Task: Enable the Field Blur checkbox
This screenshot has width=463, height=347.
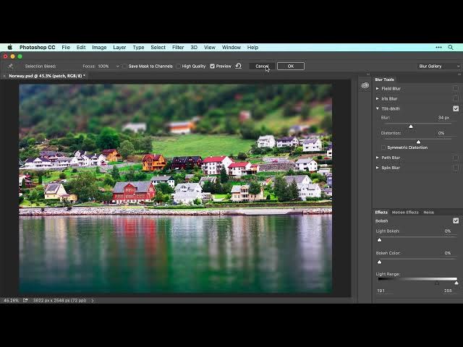Action: pos(456,88)
